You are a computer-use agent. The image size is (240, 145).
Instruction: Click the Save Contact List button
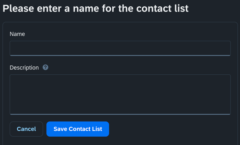[x=78, y=129]
